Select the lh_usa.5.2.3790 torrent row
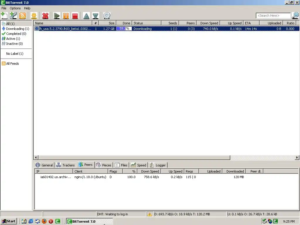The height and width of the screenshot is (225, 300). pos(166,29)
